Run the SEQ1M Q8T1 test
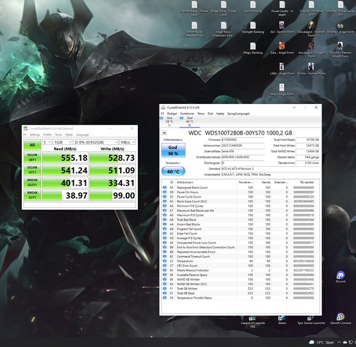 [32, 157]
